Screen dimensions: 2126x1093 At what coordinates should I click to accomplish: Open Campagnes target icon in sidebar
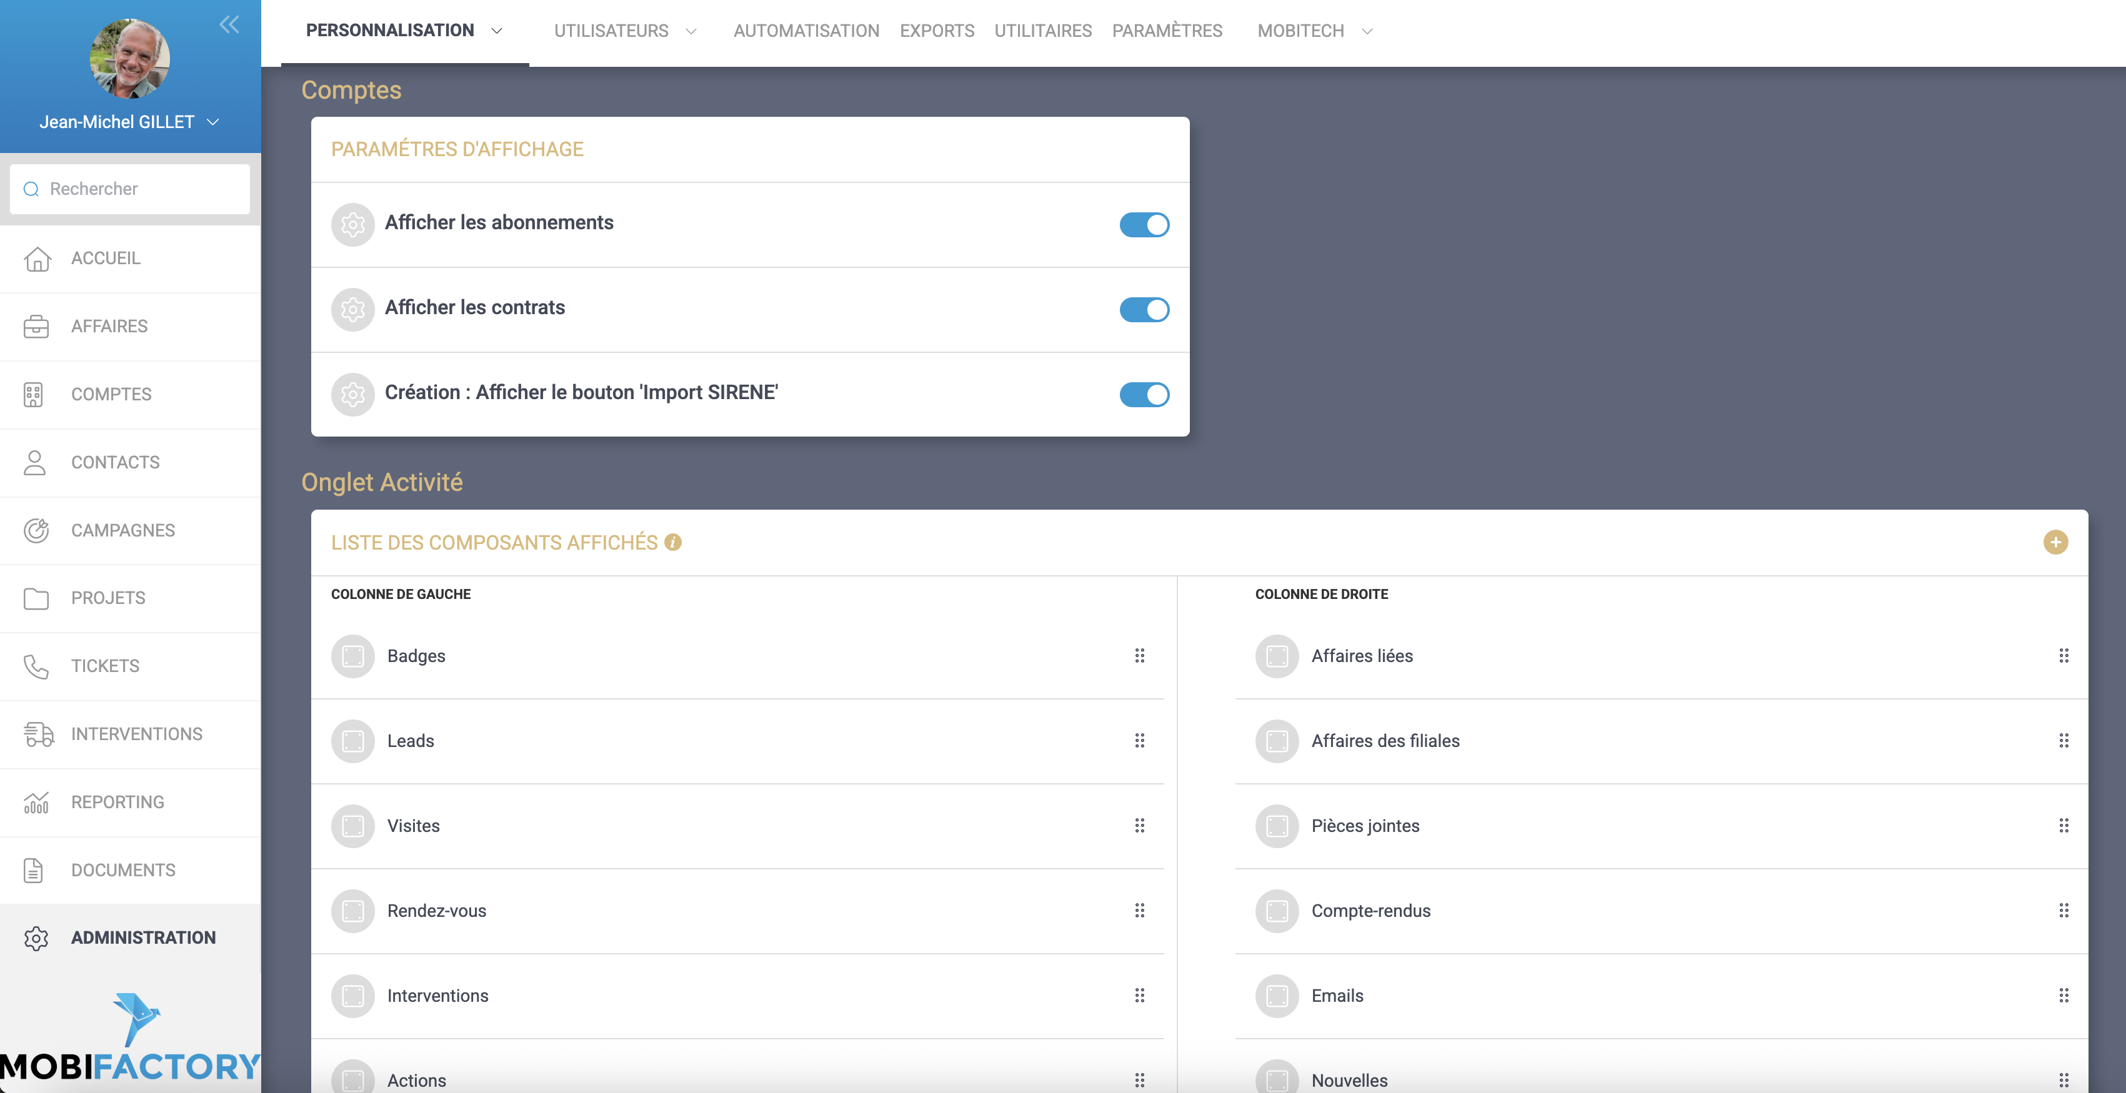tap(36, 530)
